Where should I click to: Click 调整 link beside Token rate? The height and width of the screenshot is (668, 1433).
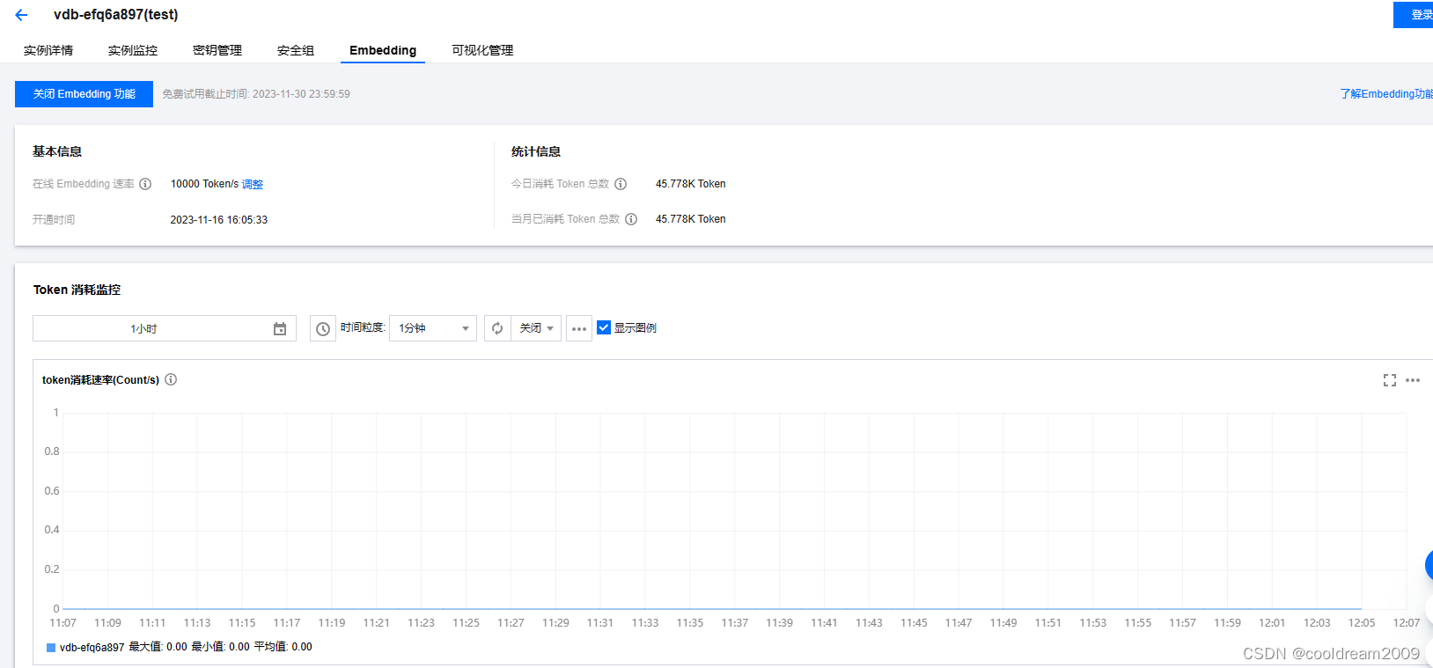click(x=253, y=184)
